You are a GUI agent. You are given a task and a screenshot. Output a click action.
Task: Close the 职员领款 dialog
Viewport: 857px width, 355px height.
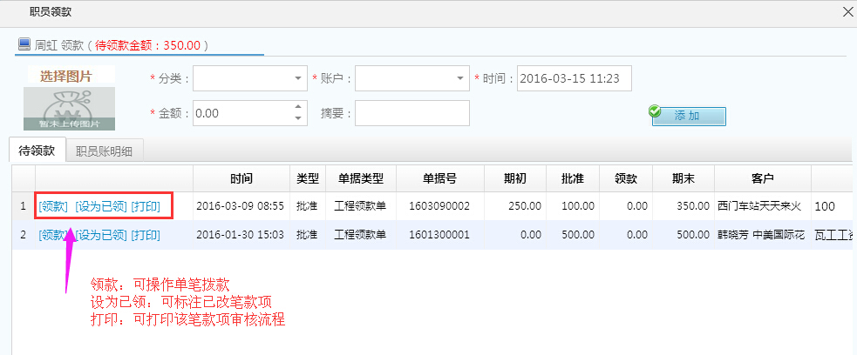pyautogui.click(x=847, y=10)
